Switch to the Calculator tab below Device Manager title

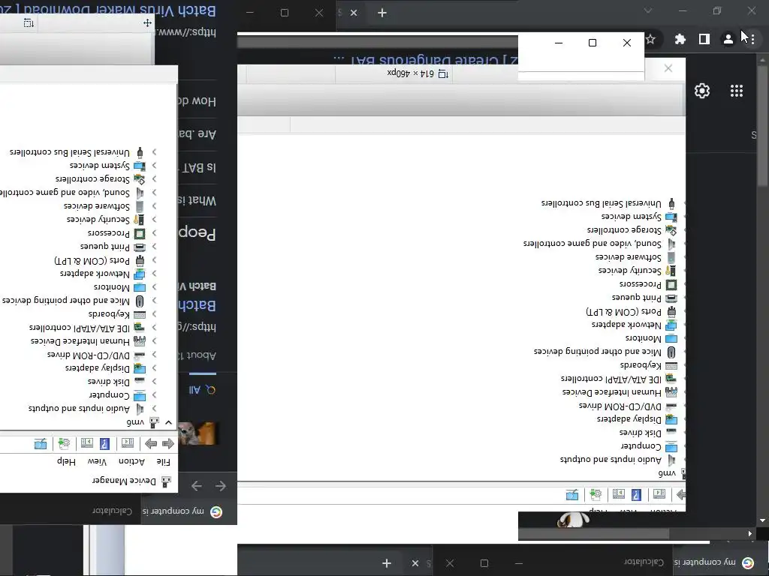tap(113, 511)
